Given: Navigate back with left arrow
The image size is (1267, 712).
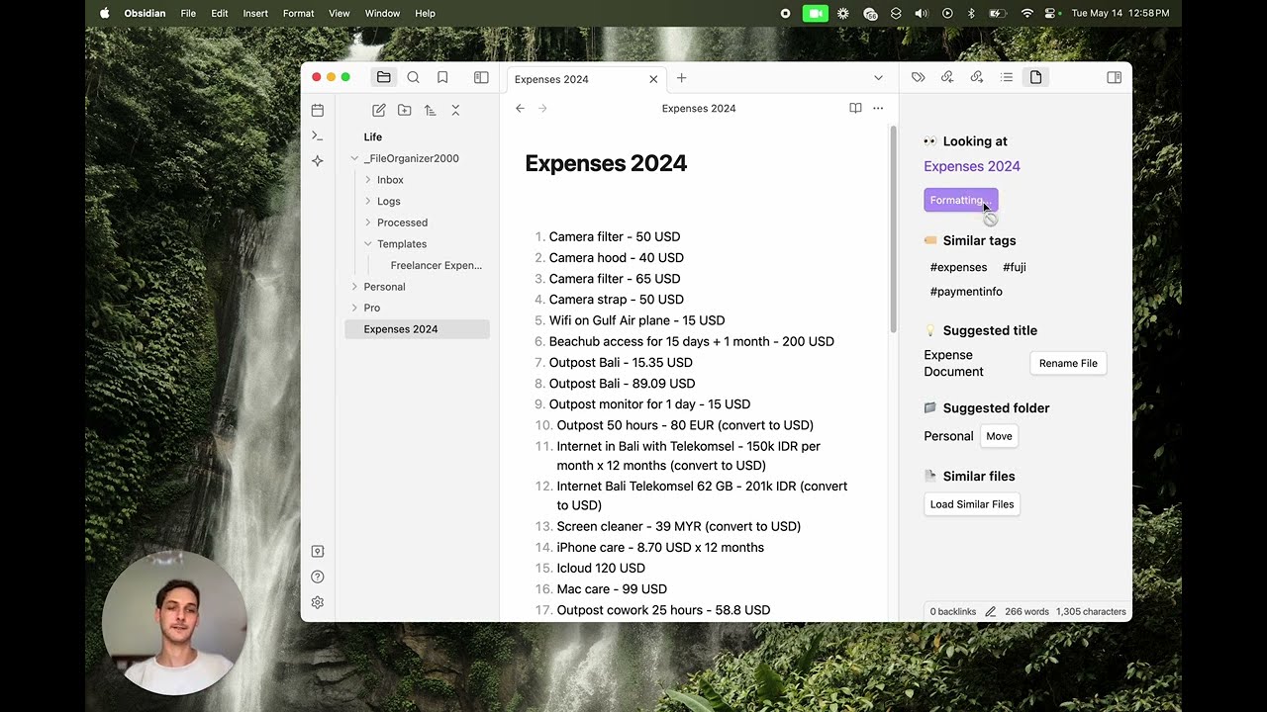Looking at the screenshot, I should pyautogui.click(x=520, y=108).
